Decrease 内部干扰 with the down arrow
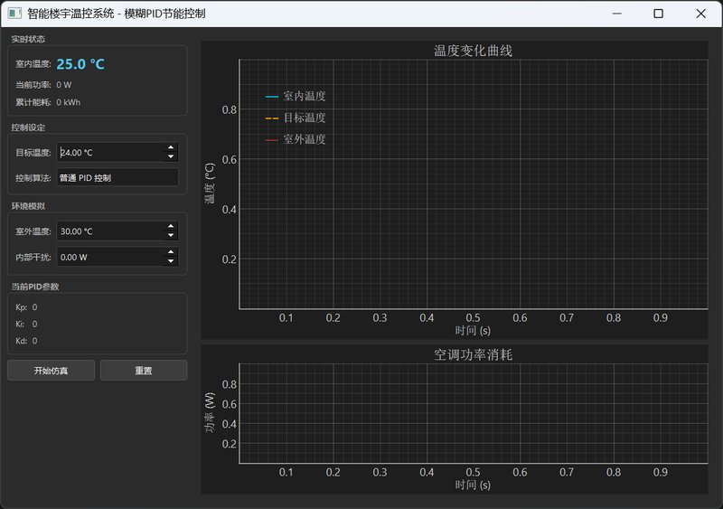Viewport: 723px width, 509px height. [171, 262]
